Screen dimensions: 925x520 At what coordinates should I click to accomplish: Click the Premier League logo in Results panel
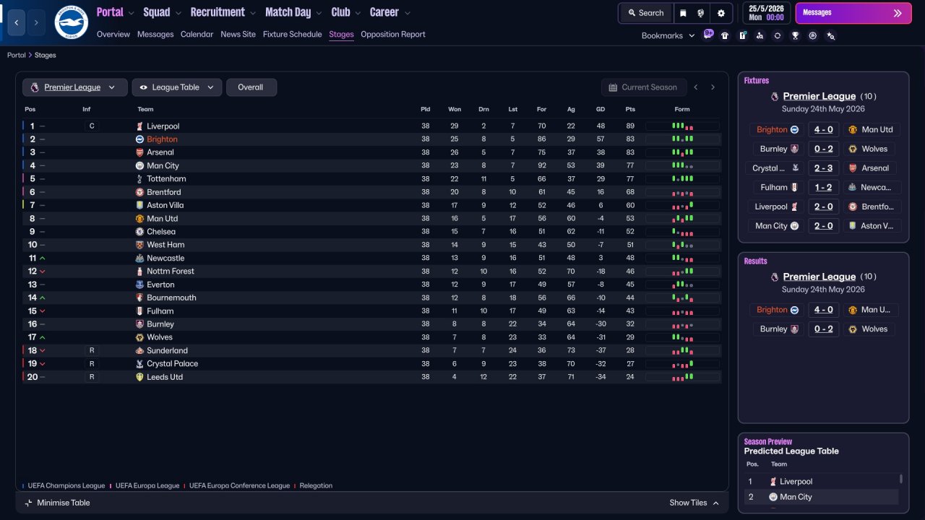click(x=775, y=277)
